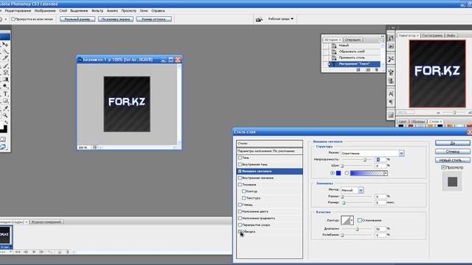Click the Размер оттиска button

154,19
